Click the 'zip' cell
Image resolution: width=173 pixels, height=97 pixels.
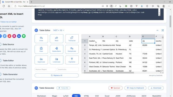148,41
